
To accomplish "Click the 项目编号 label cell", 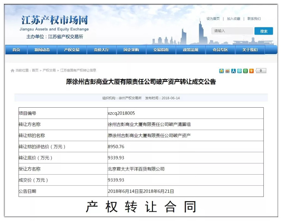I will [63, 113].
